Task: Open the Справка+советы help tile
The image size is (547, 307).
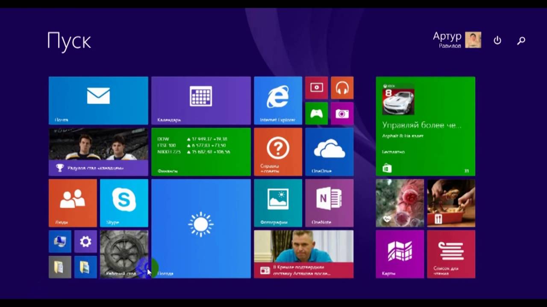Action: (278, 152)
